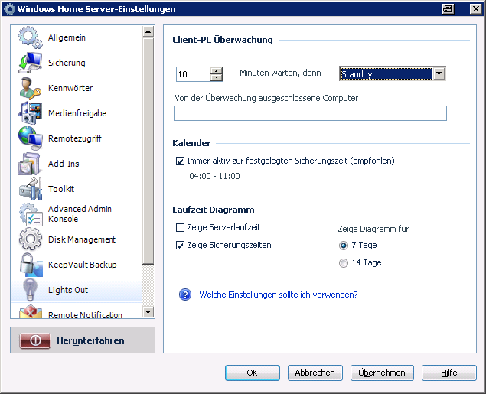486x394 pixels.
Task: Click the Abbrechen button
Action: tap(315, 373)
